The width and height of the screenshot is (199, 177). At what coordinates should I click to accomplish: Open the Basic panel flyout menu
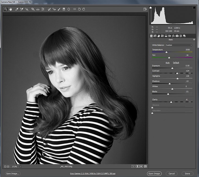[x=194, y=39]
